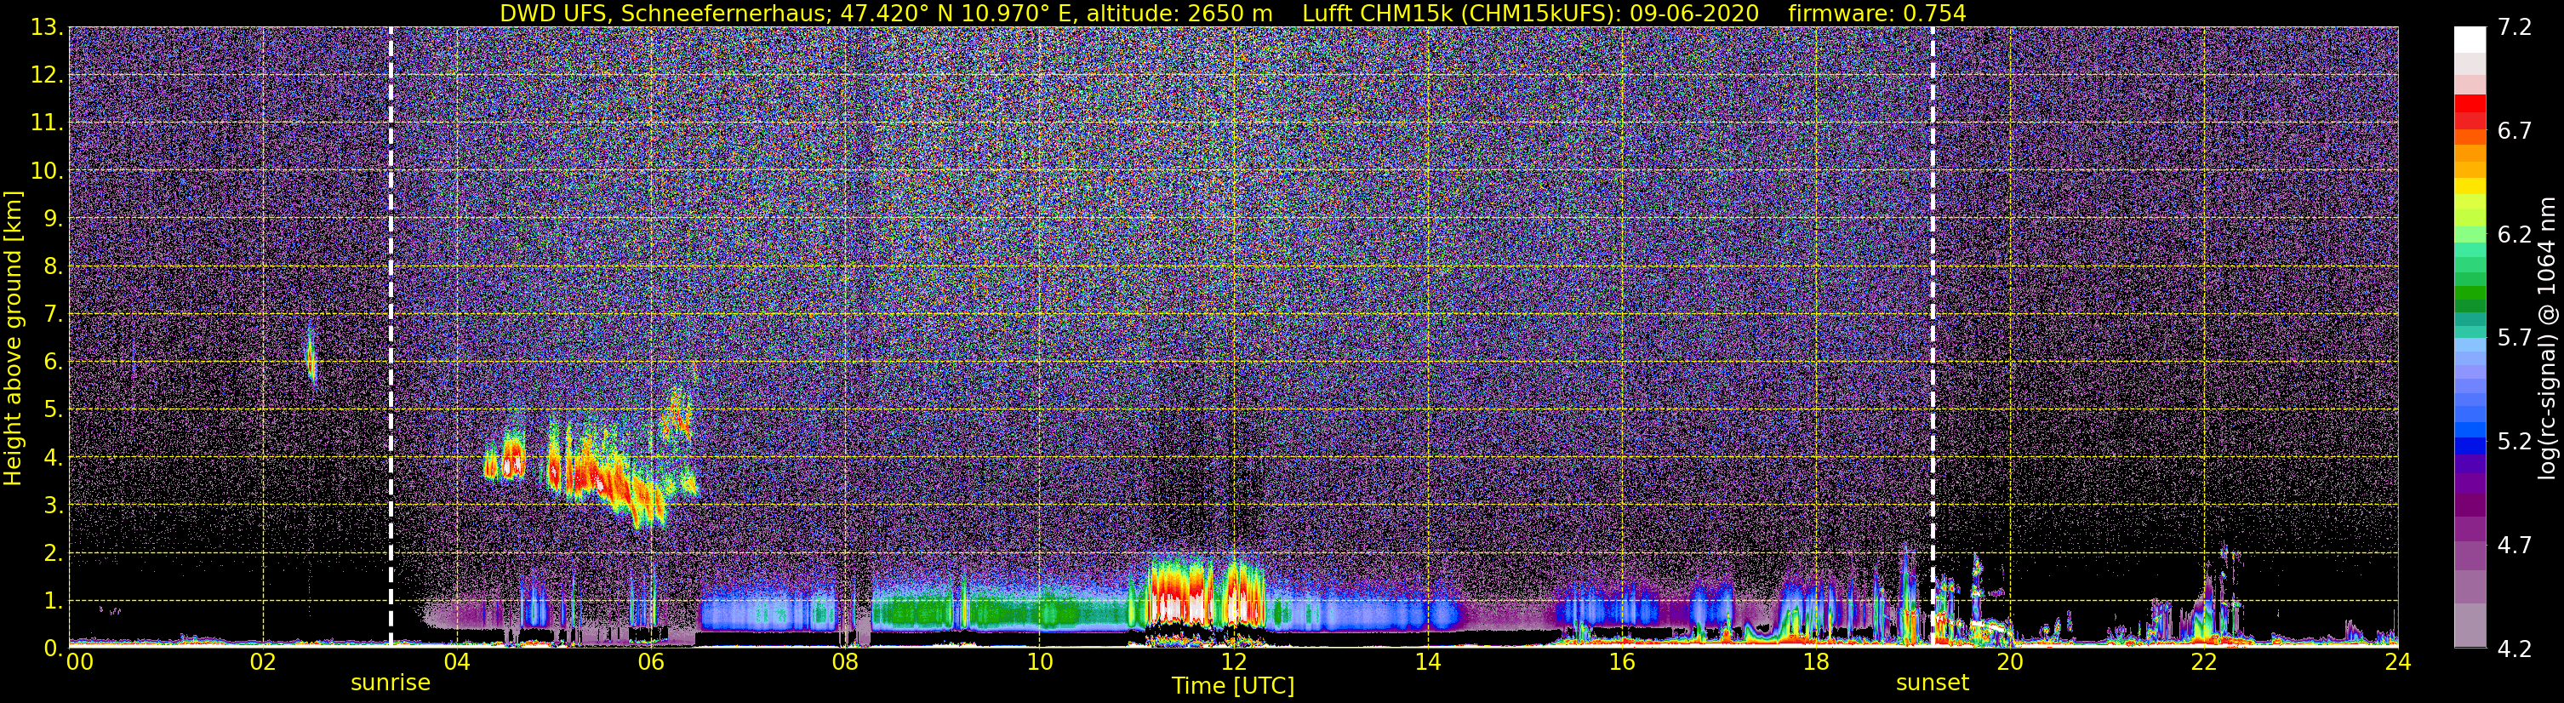Click the '14' time tick label
Screen dimensions: 2564x703
[x=1427, y=663]
